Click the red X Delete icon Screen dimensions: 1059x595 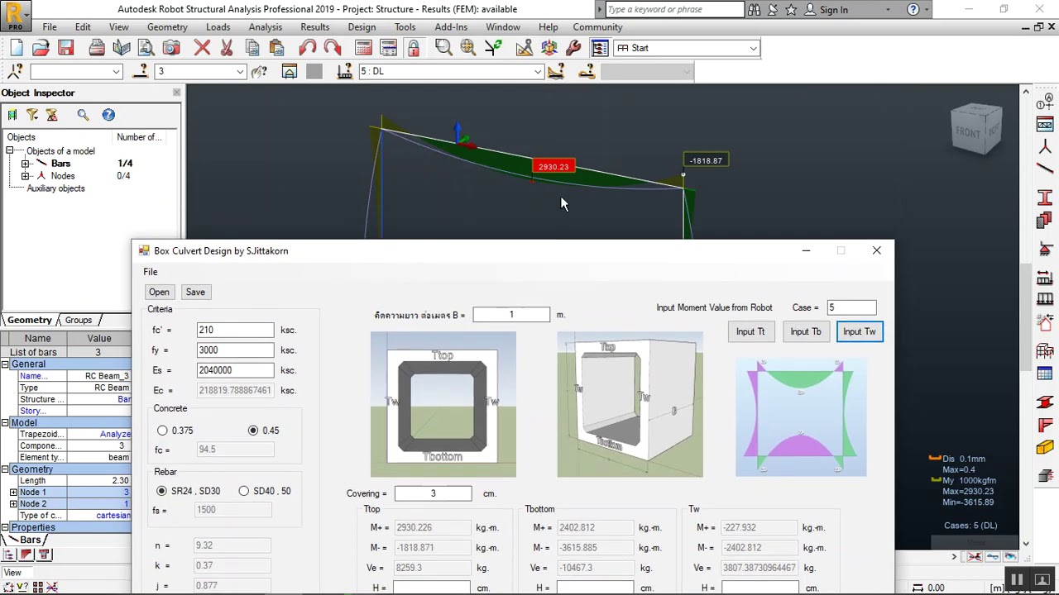(x=202, y=48)
